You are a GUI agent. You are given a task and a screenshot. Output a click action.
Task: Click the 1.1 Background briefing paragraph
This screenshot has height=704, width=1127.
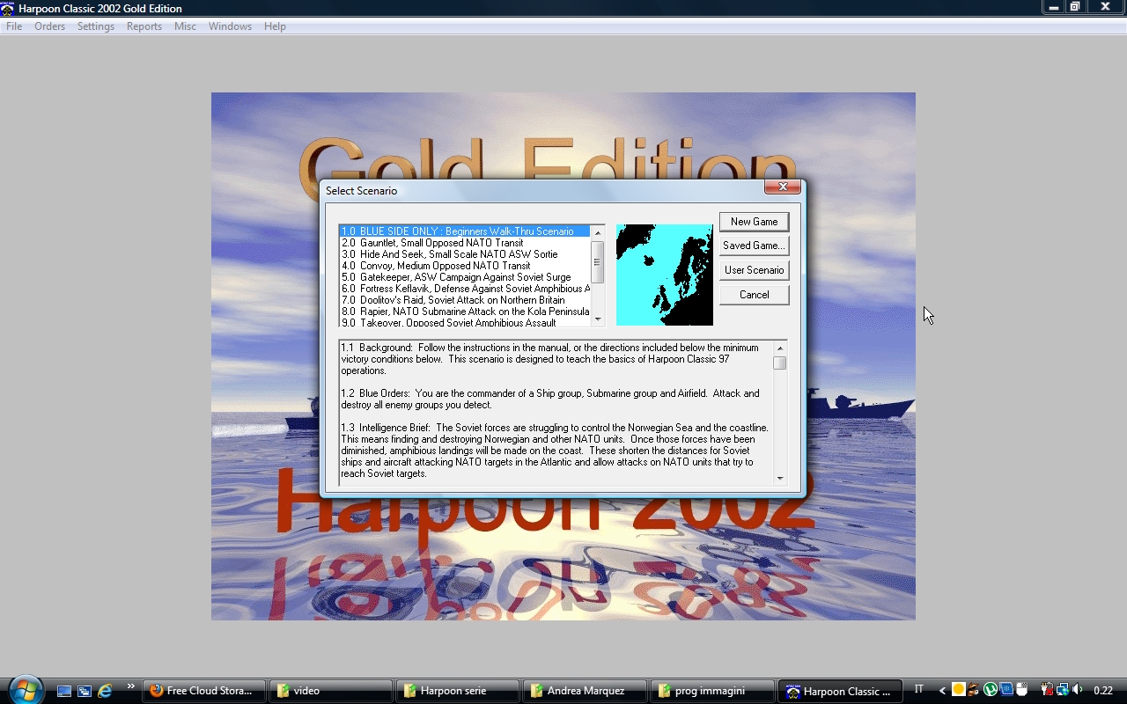point(550,359)
